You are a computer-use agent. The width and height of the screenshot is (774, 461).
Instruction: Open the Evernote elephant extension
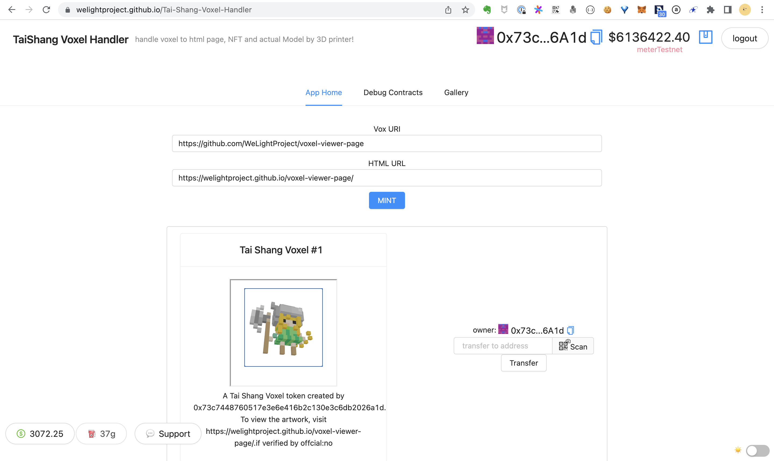[x=487, y=10]
